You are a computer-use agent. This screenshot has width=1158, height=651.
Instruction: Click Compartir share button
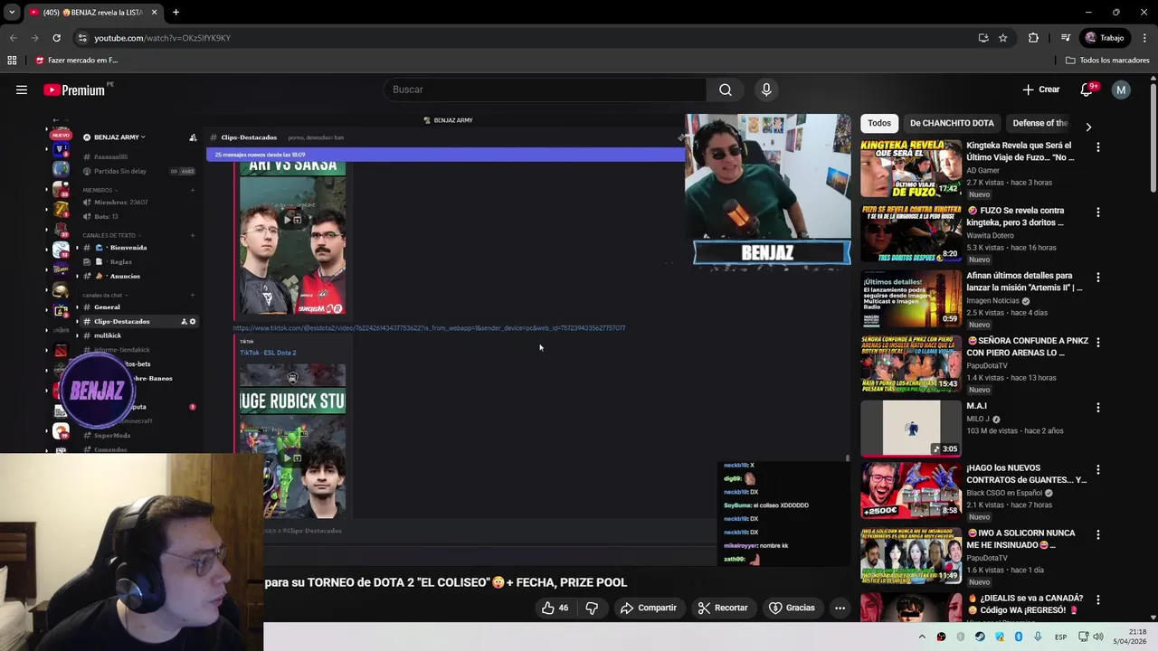(x=648, y=608)
